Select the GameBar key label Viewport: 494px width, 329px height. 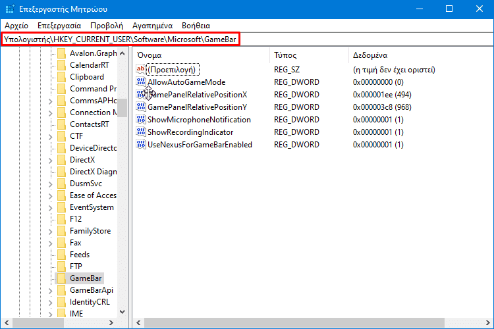[86, 278]
